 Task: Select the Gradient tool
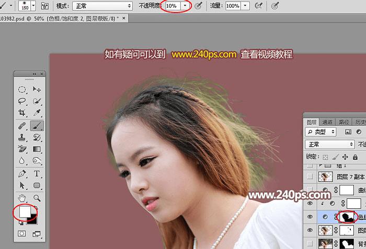tap(37, 149)
